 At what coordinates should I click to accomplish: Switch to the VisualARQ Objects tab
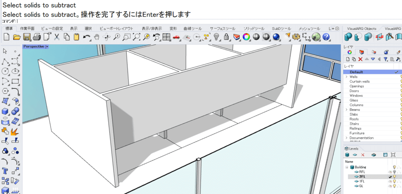pos(362,28)
